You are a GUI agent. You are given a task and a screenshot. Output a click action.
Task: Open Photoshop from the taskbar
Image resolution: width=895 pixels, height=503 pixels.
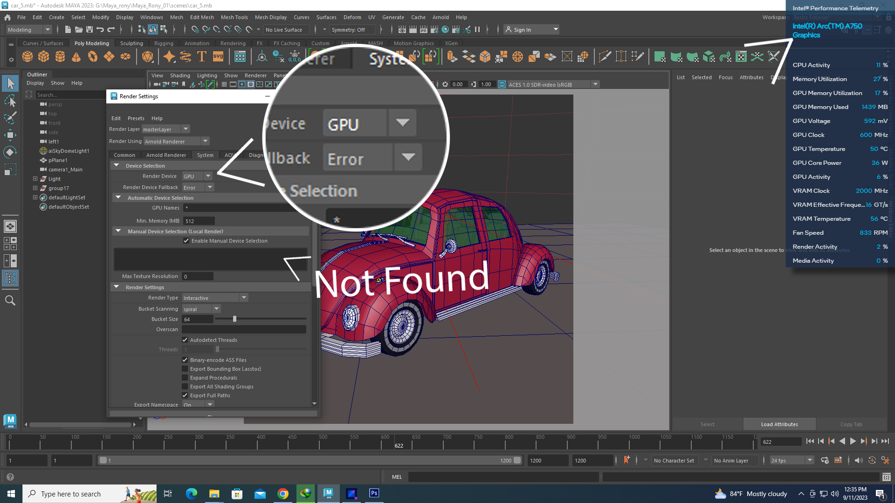click(x=374, y=493)
